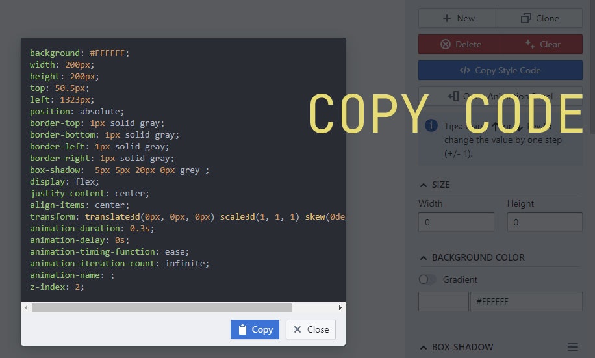This screenshot has width=595, height=358.
Task: Click the New button in the side panel
Action: pos(458,18)
